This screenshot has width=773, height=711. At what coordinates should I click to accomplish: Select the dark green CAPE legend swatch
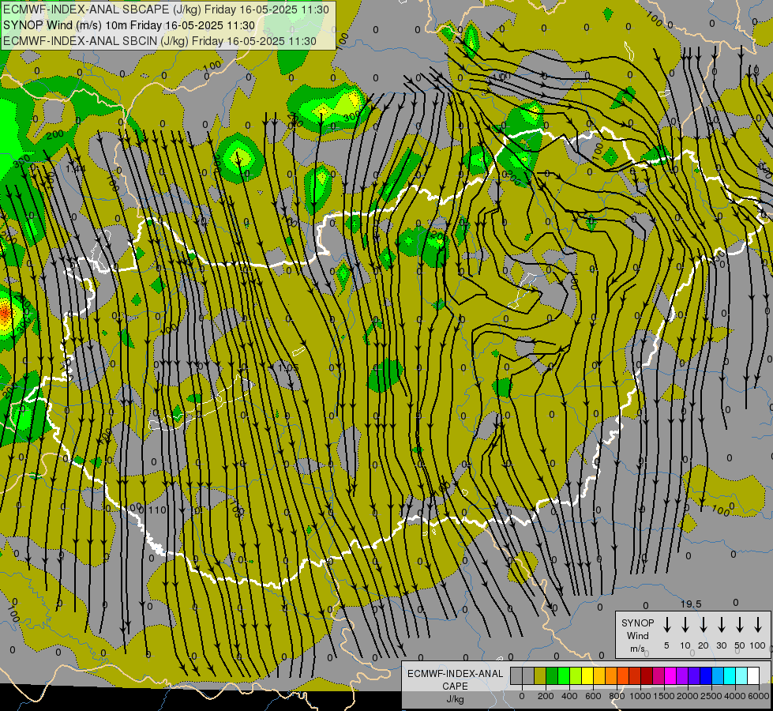[552, 676]
